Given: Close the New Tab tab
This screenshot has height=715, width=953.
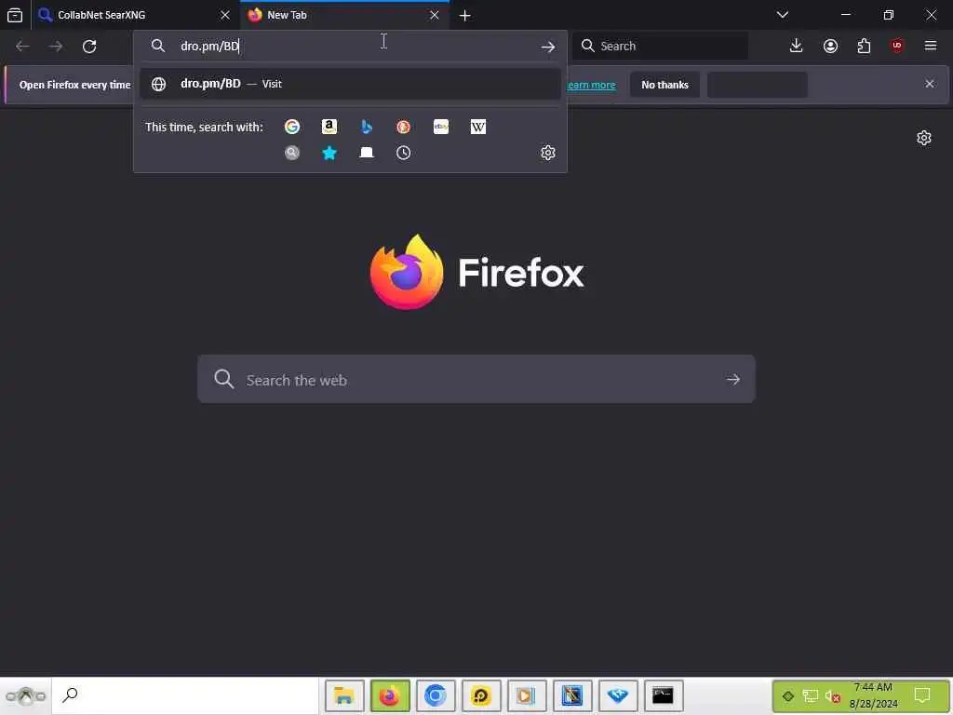Looking at the screenshot, I should click(x=434, y=15).
